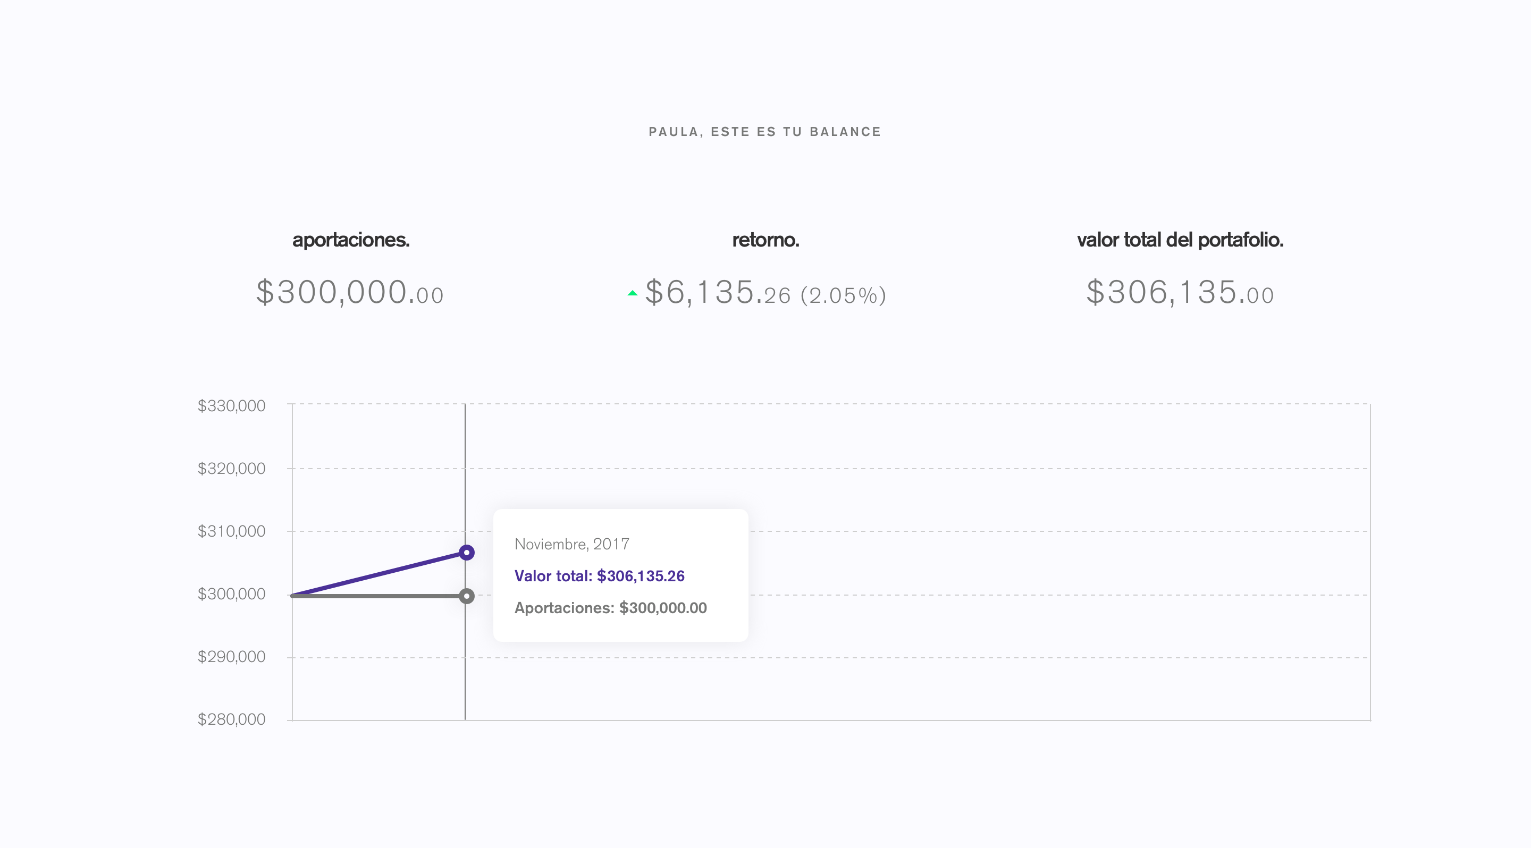Click the $280,000 axis label
Image resolution: width=1531 pixels, height=848 pixels.
[x=232, y=719]
